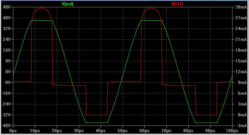
Task: Click the 40µs time axis label
Action: (x=101, y=131)
